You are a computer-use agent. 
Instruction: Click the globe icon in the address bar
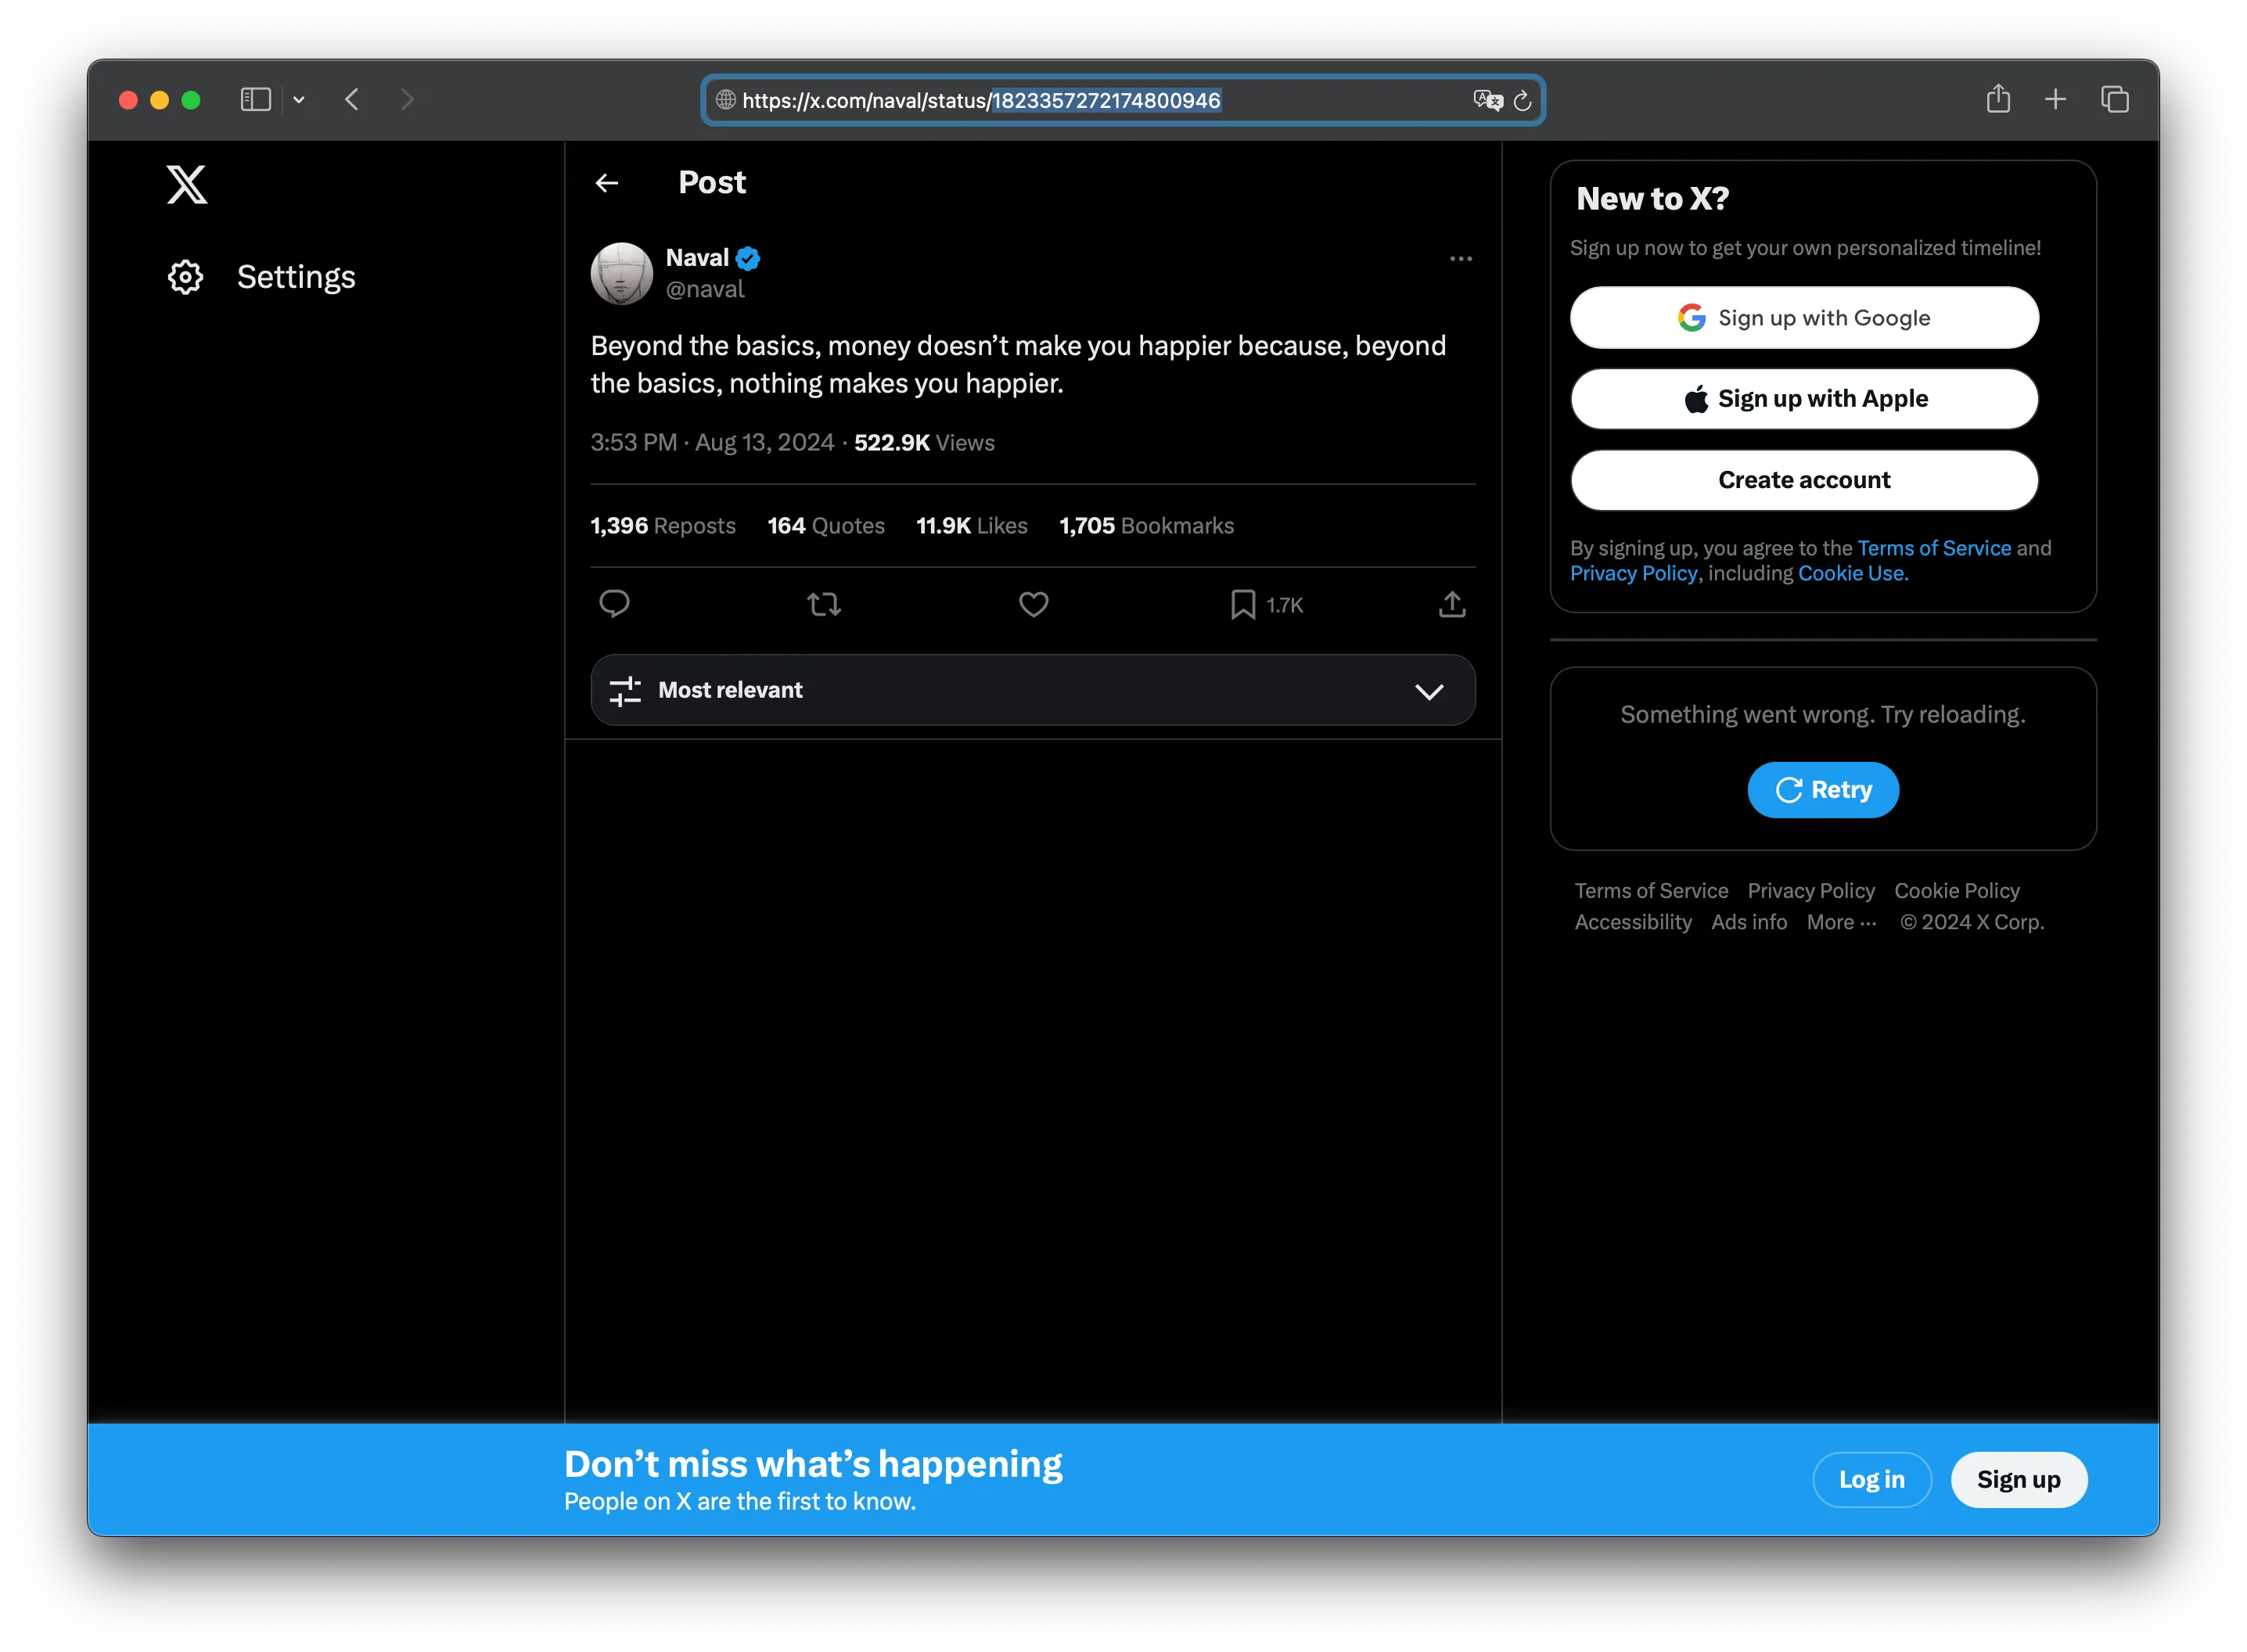click(725, 100)
